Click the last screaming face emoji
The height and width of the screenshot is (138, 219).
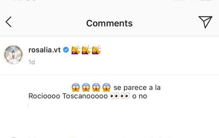coord(106,87)
